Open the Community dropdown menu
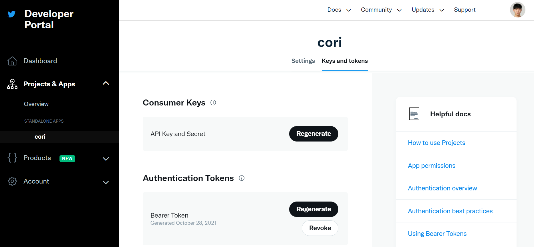Screen dimensions: 534x247 pyautogui.click(x=381, y=10)
